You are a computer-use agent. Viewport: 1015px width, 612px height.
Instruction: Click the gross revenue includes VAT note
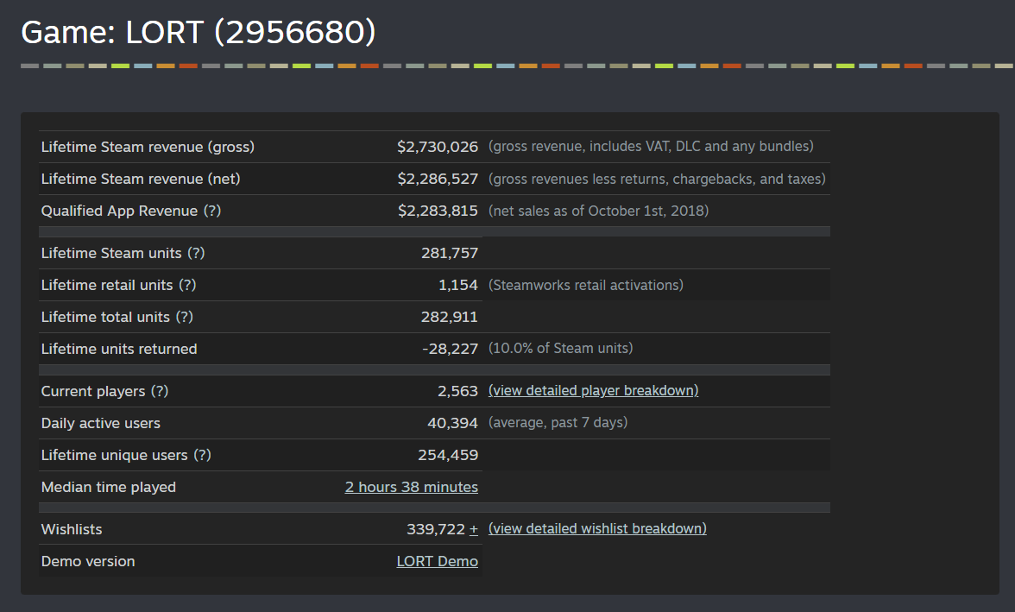[651, 147]
